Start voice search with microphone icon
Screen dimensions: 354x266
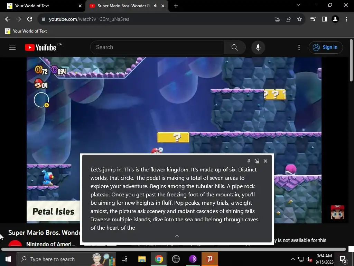point(258,47)
